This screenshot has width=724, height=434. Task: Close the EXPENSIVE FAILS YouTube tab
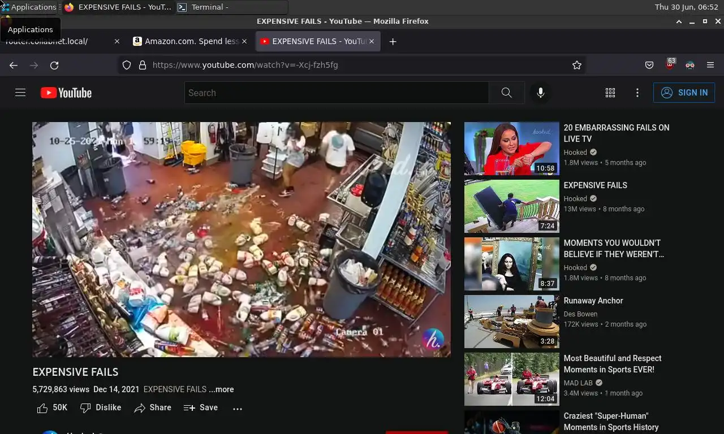[372, 41]
